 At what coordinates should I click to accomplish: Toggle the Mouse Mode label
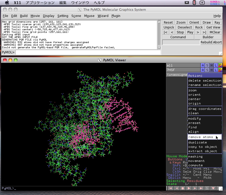point(177,156)
